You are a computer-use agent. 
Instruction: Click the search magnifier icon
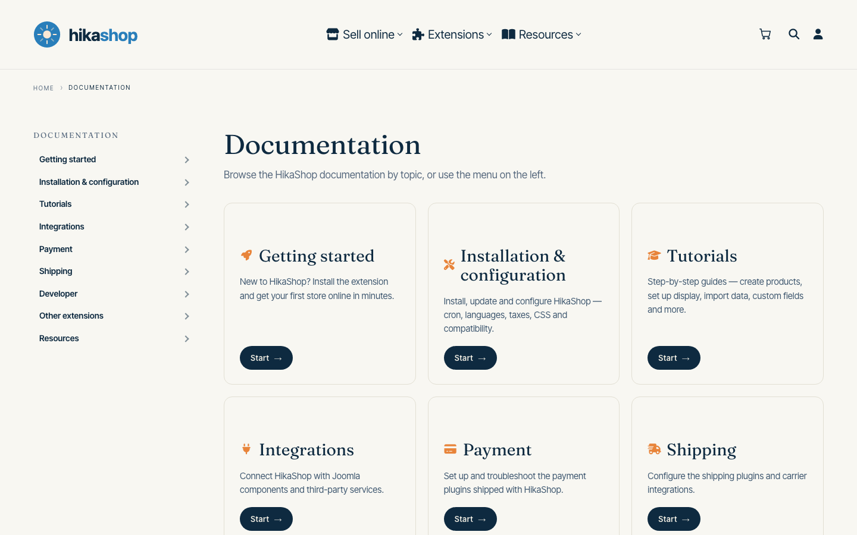click(794, 34)
